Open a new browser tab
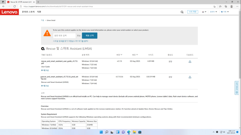 point(38,2)
